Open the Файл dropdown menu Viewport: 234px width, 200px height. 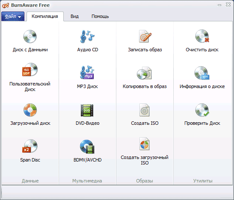pos(13,16)
